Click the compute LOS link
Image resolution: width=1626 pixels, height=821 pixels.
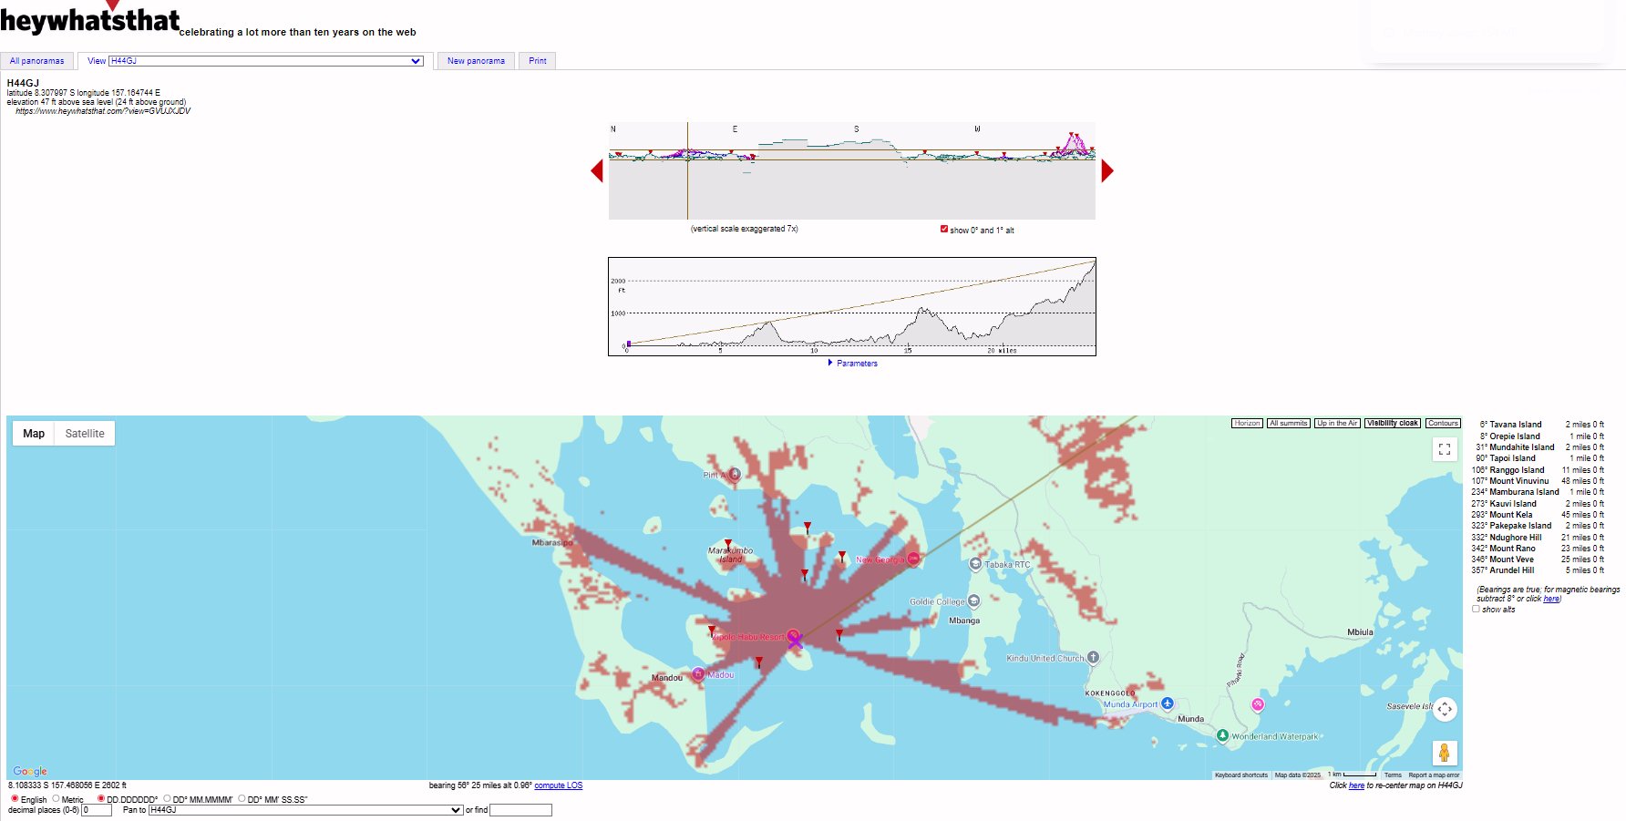pyautogui.click(x=558, y=785)
